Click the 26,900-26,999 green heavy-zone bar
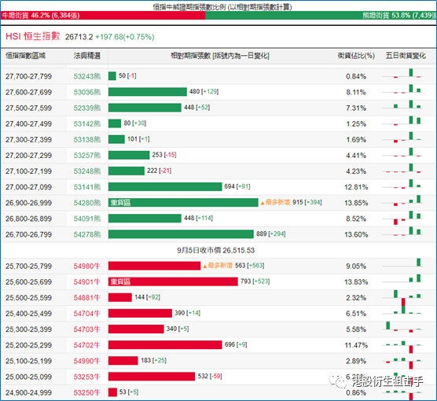 pos(183,202)
